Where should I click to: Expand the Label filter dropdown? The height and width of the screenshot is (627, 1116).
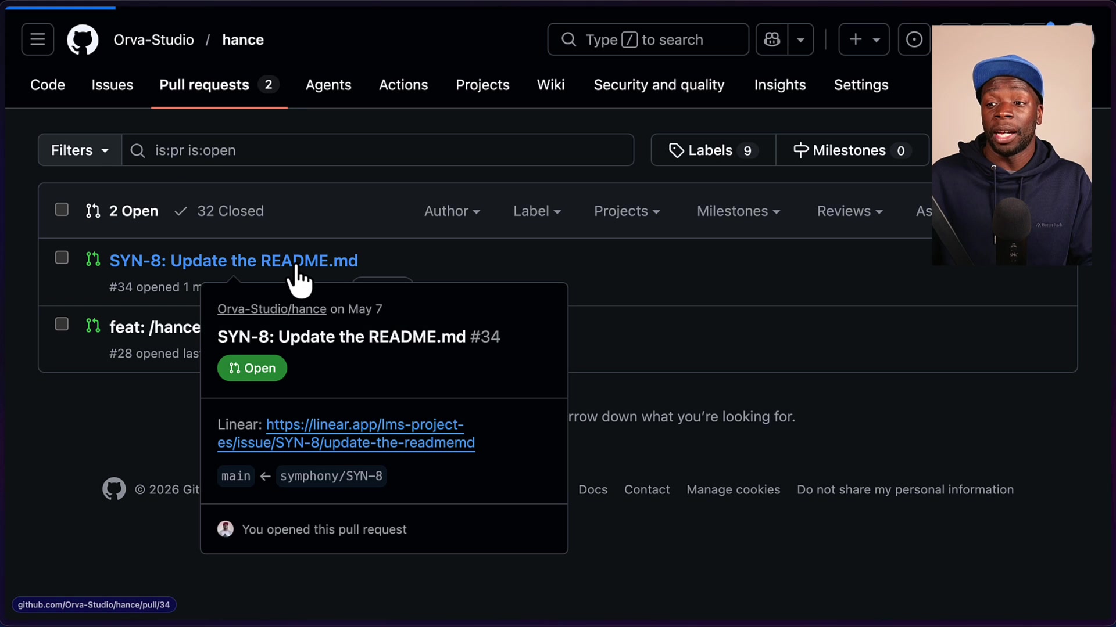(537, 211)
